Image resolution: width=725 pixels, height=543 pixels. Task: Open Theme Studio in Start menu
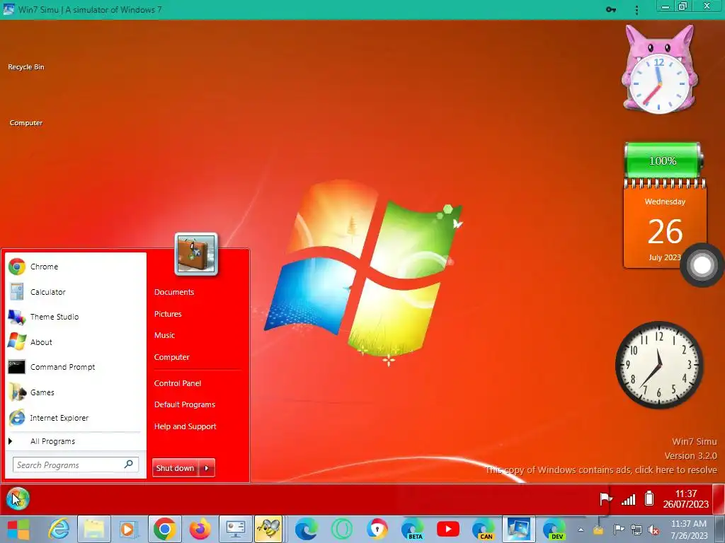coord(75,317)
